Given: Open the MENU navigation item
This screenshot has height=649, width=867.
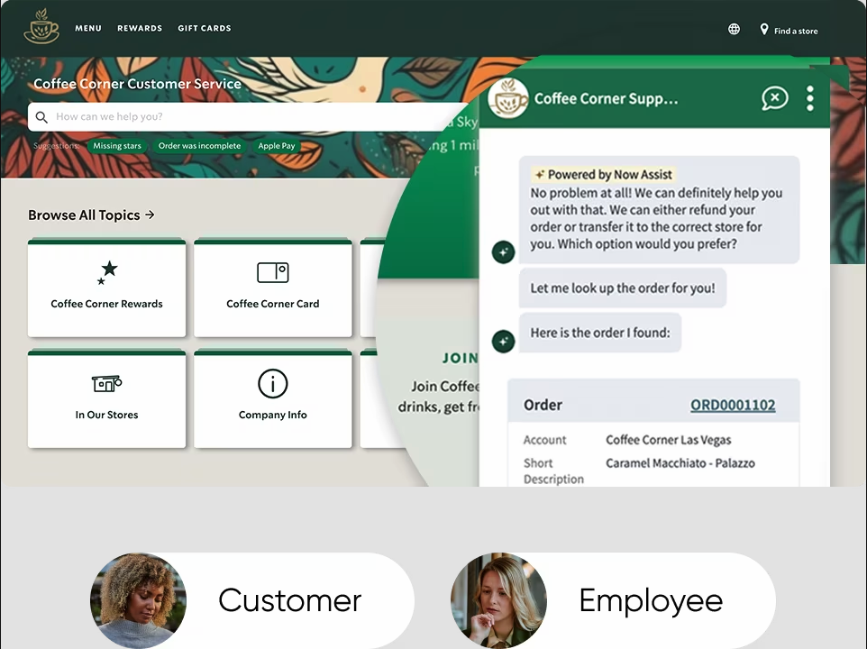Looking at the screenshot, I should pyautogui.click(x=88, y=28).
